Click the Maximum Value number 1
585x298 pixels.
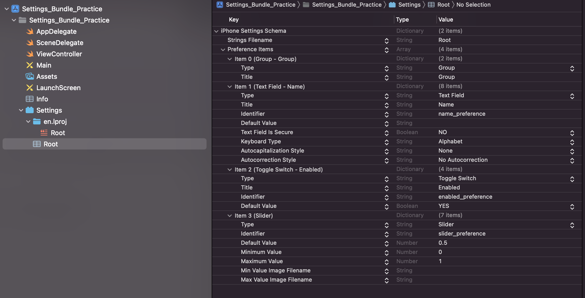pos(440,261)
